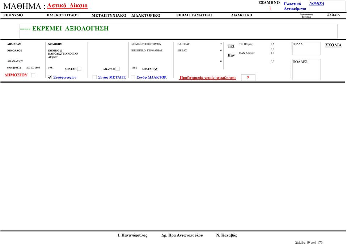Open the ΝΟΜΙΚΑ subject link
Screen dimensions: 347x244
point(317,4)
